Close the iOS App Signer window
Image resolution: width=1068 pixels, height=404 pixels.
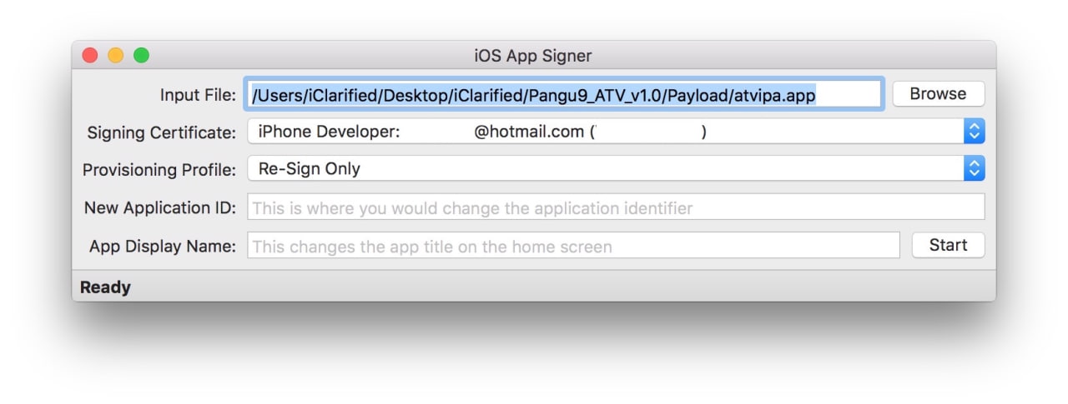coord(89,56)
